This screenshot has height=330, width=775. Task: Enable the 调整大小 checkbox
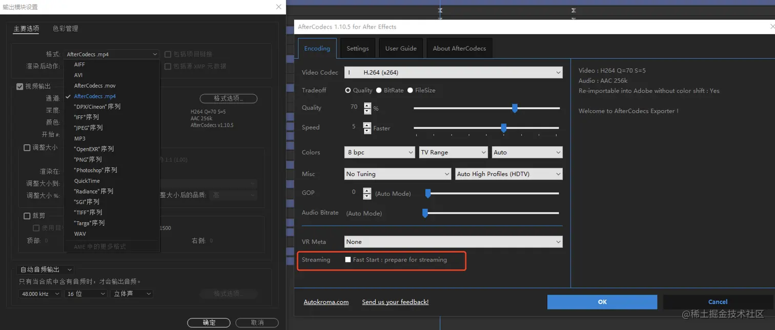tap(27, 148)
